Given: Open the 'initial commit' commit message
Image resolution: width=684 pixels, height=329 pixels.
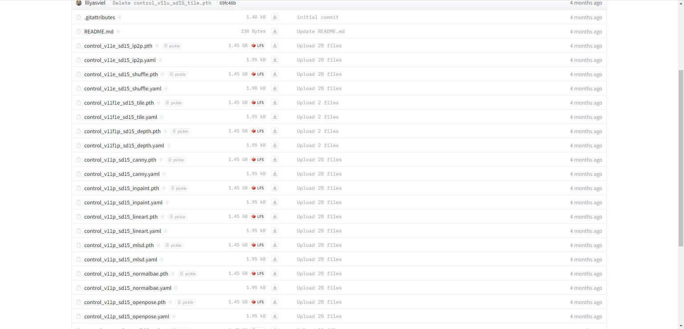Looking at the screenshot, I should point(318,17).
